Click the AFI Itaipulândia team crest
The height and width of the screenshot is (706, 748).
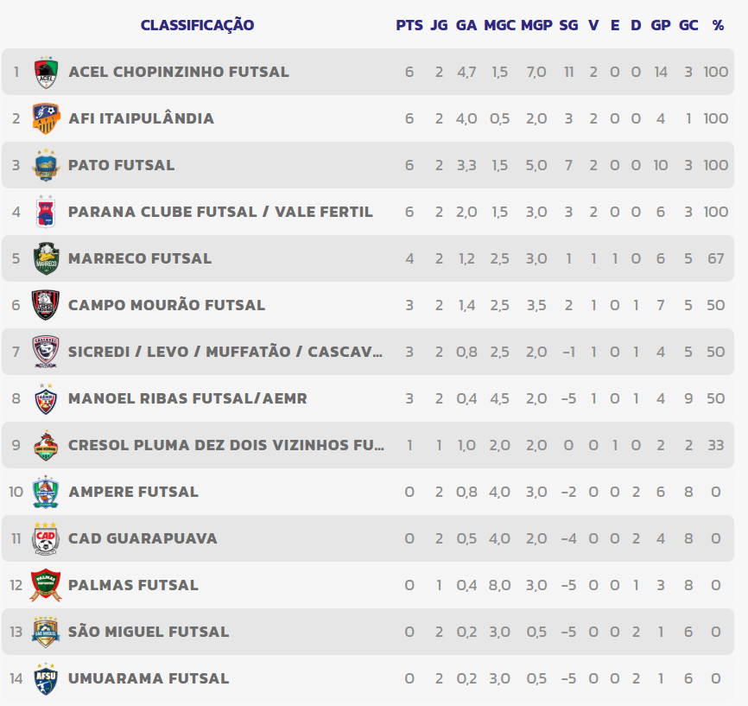(x=46, y=118)
